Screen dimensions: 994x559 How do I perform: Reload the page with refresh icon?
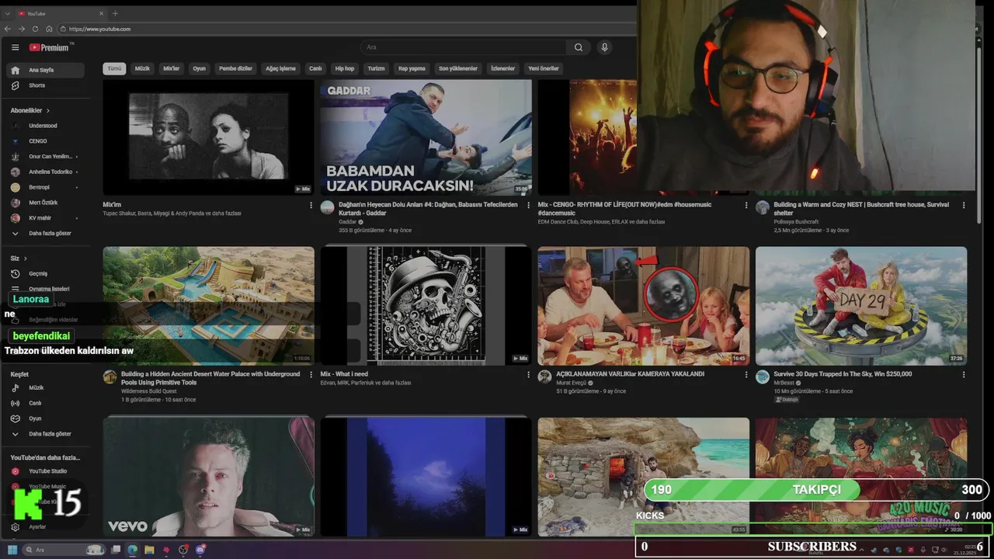coord(35,29)
